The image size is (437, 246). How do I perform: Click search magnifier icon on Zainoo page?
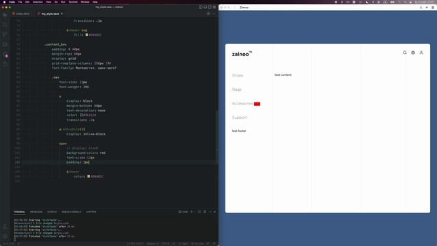(405, 53)
